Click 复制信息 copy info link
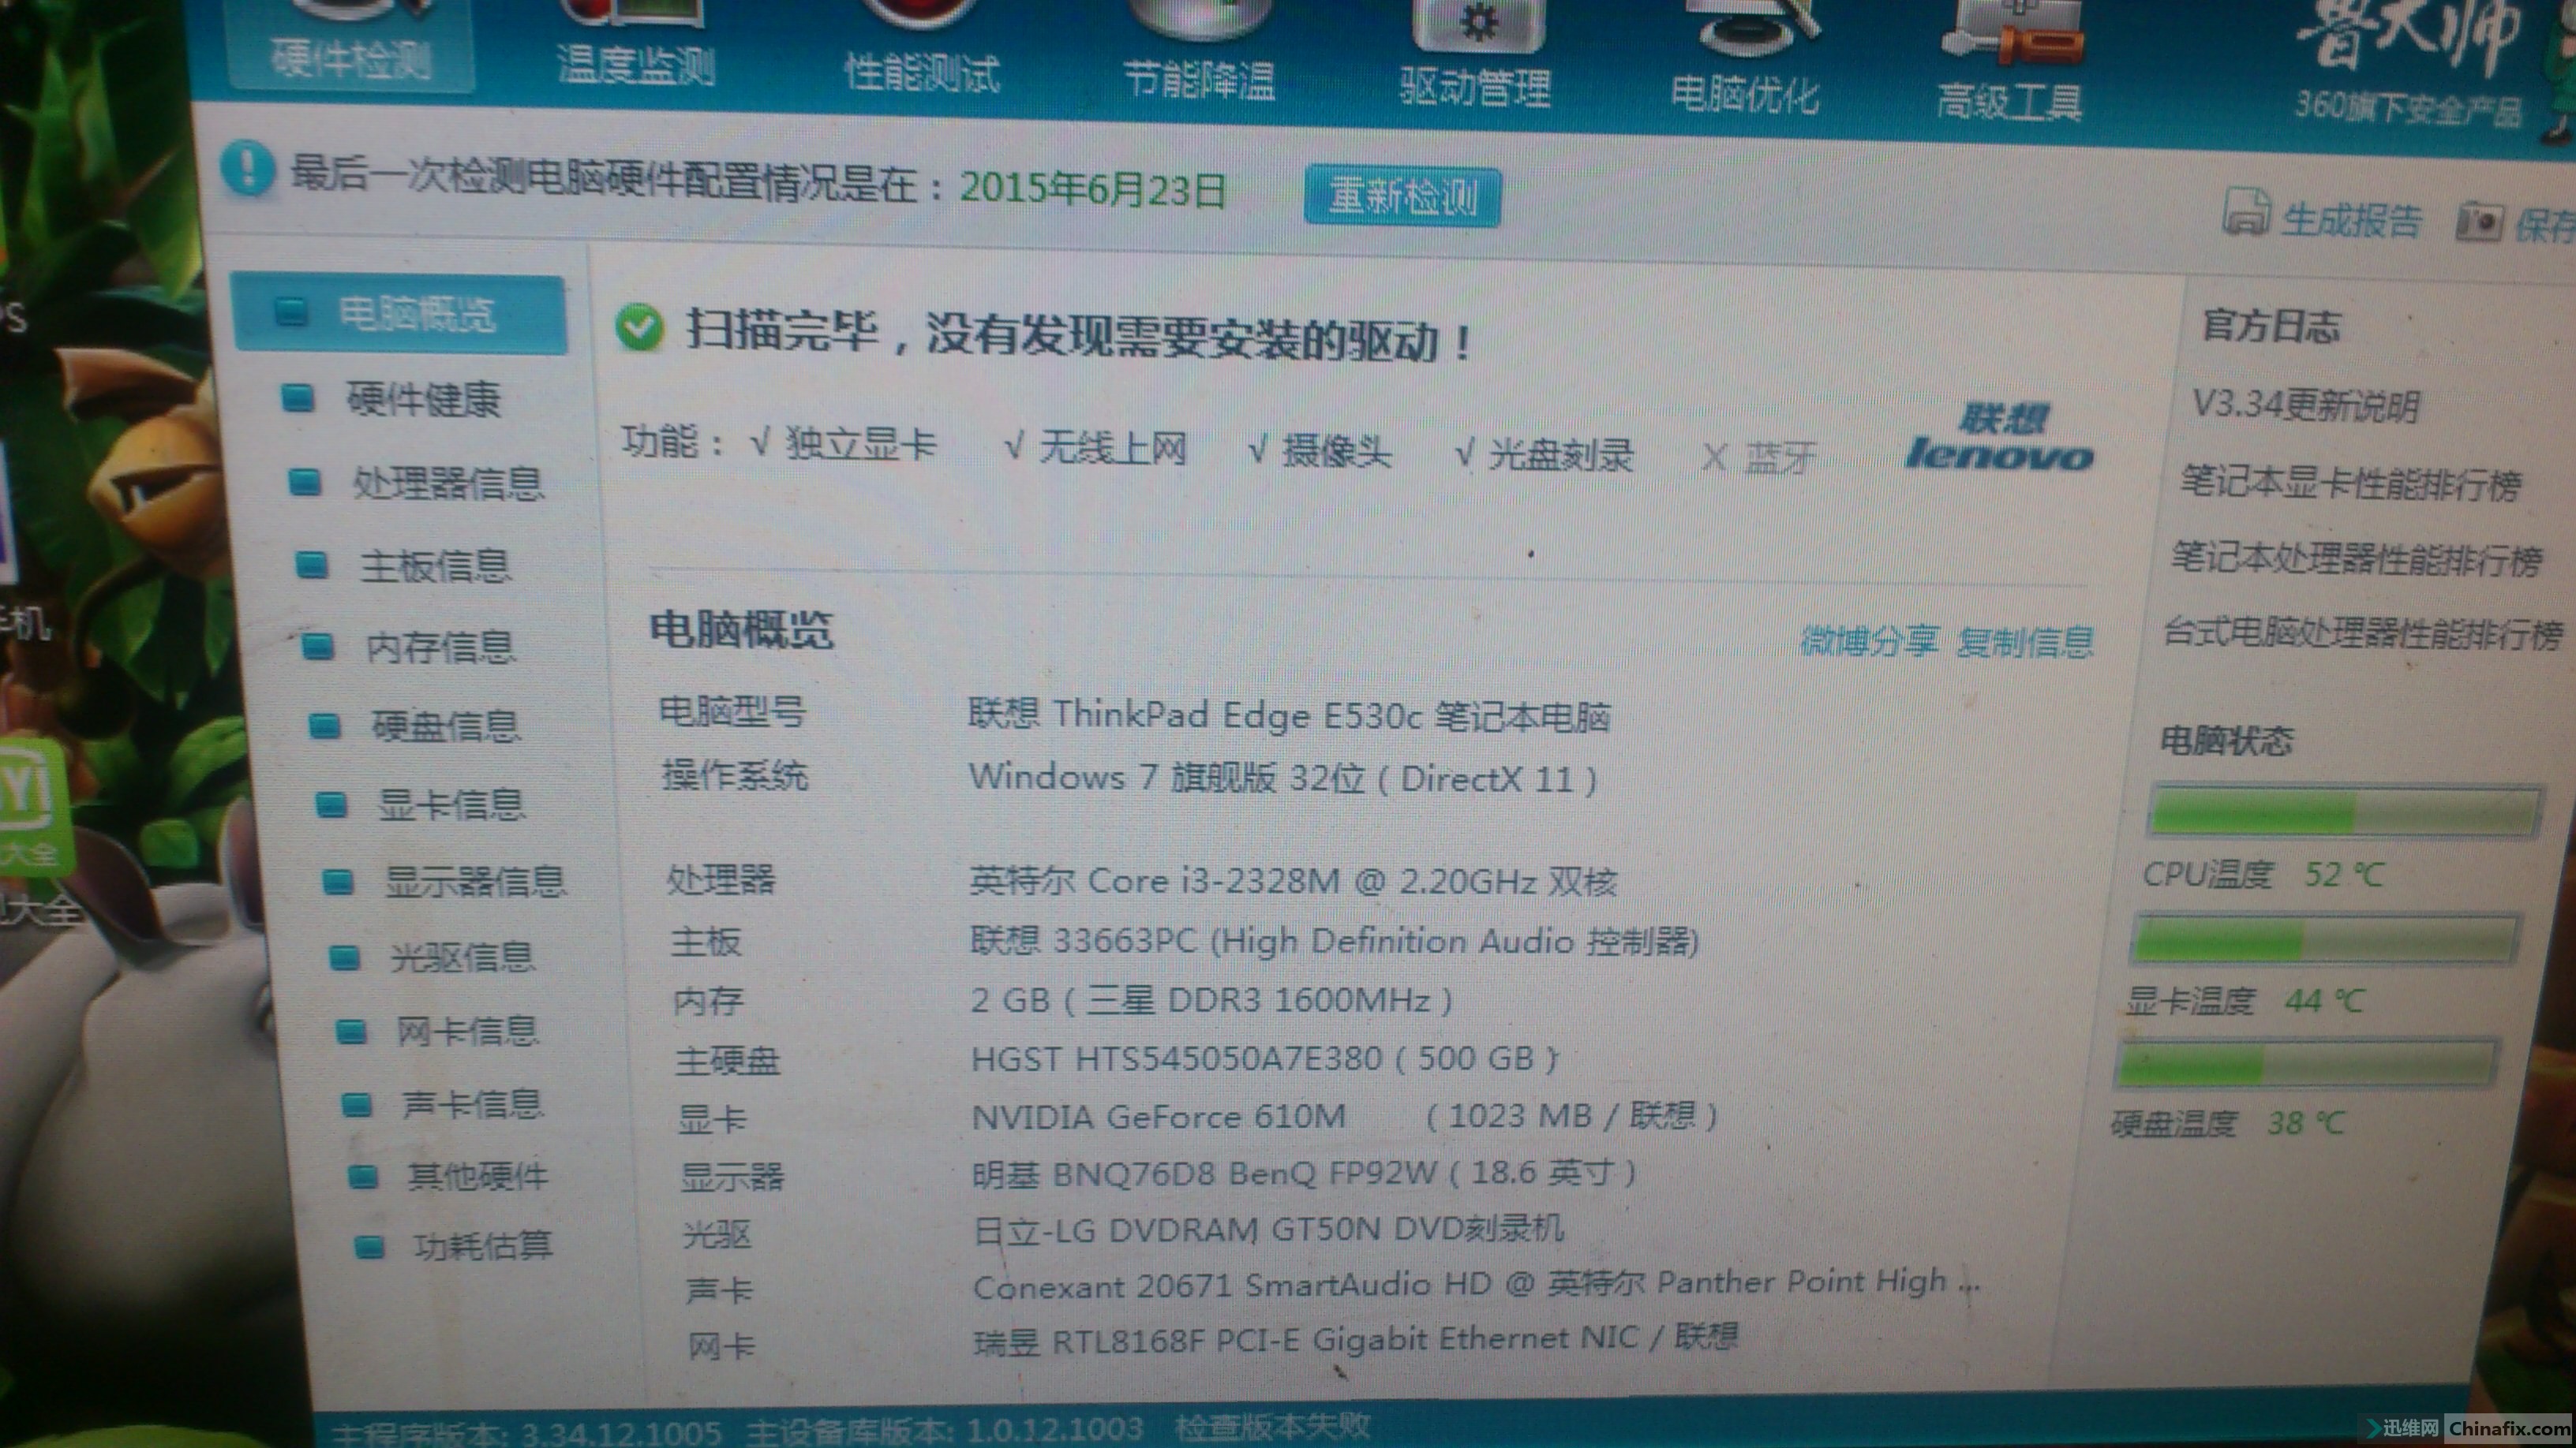This screenshot has width=2576, height=1448. click(2025, 641)
